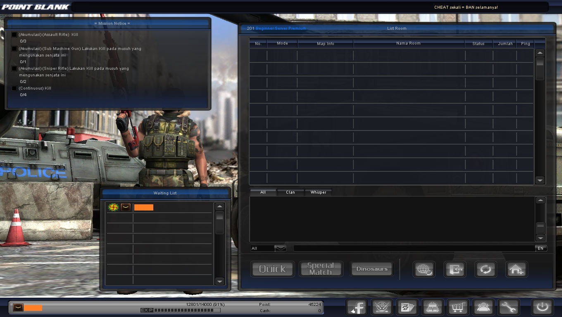562x317 pixels.
Task: Switch to the Clan chat tab
Action: coord(291,192)
